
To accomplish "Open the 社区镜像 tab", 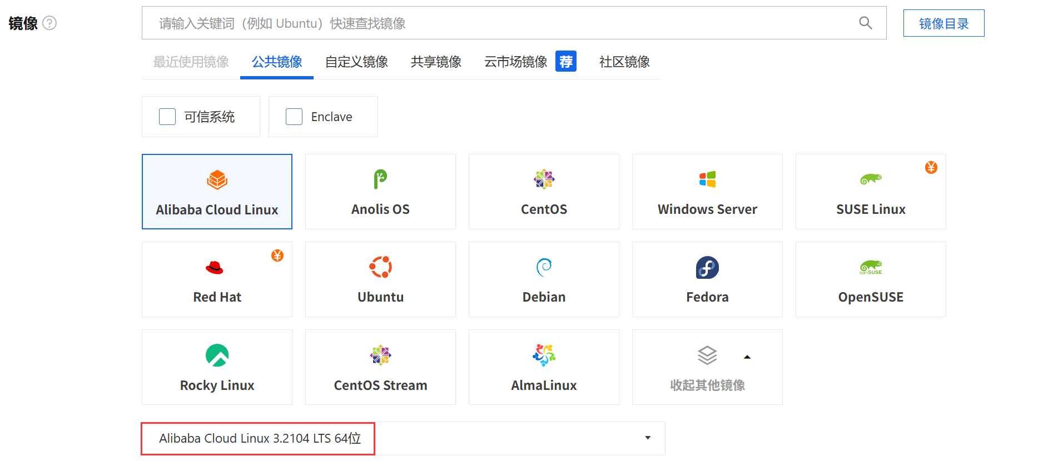I will 624,62.
